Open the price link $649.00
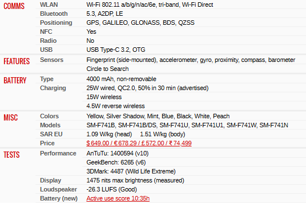The image size is (306, 205). click(x=139, y=143)
